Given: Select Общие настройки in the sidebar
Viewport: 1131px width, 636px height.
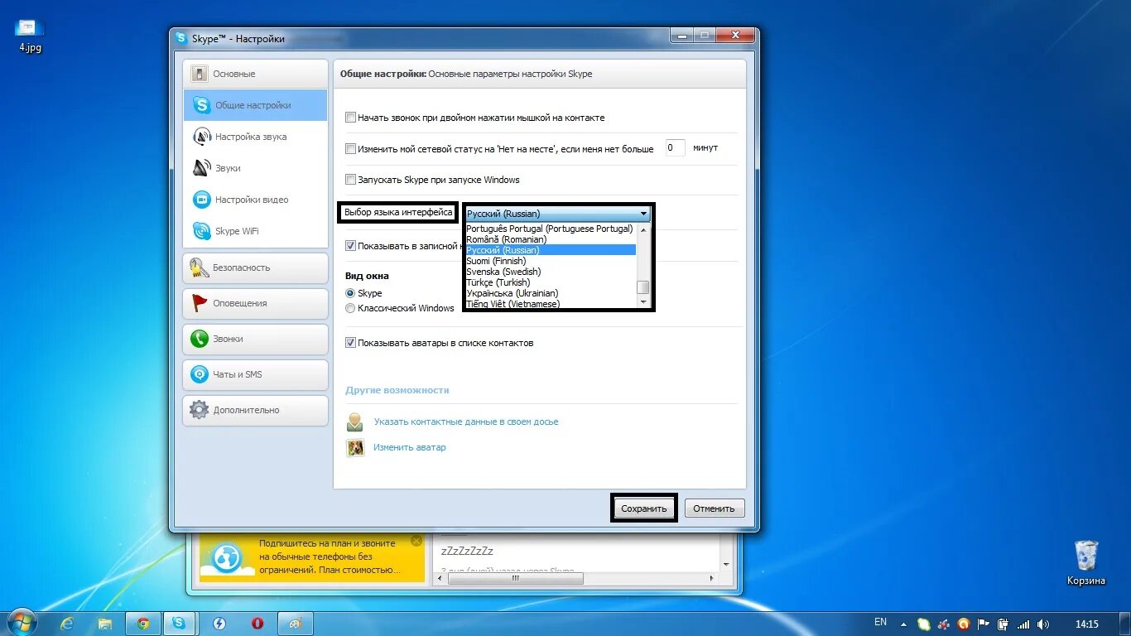Looking at the screenshot, I should point(256,105).
